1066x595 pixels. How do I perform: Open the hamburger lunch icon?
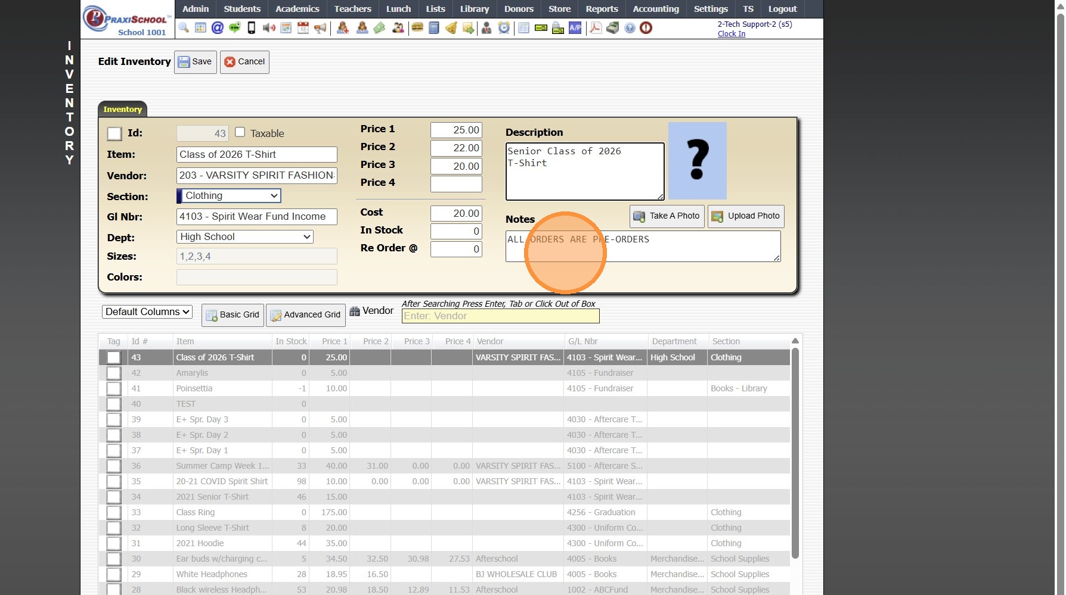click(x=417, y=28)
